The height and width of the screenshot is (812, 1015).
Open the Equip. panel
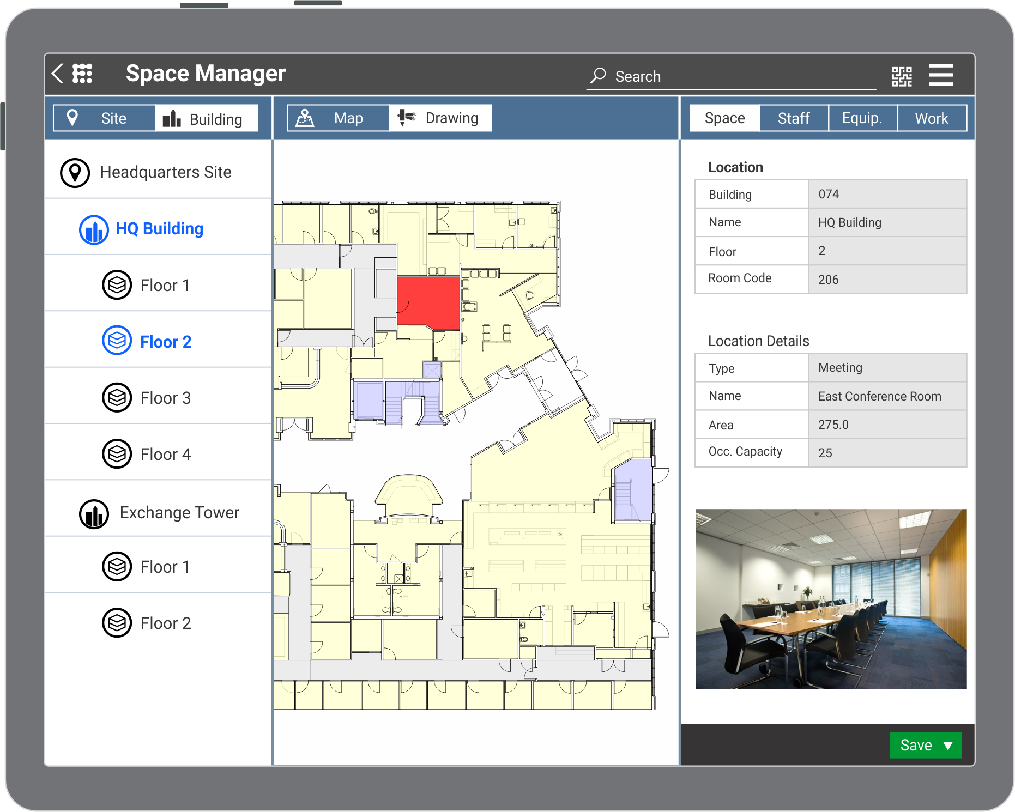pos(862,118)
